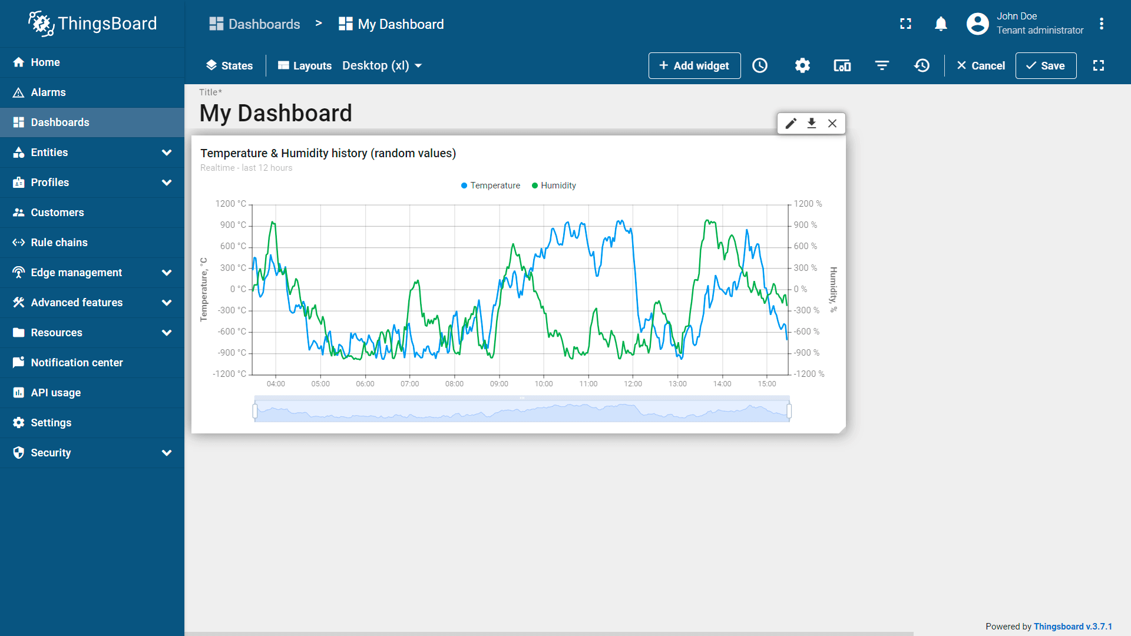Click the Add widget button
This screenshot has width=1131, height=636.
point(694,65)
